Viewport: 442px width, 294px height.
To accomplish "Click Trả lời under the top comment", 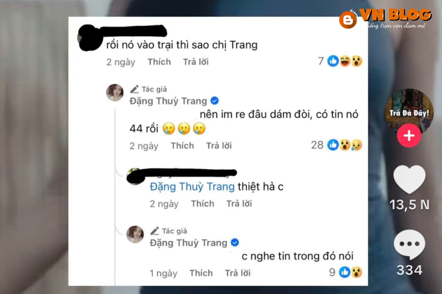I will [x=196, y=62].
